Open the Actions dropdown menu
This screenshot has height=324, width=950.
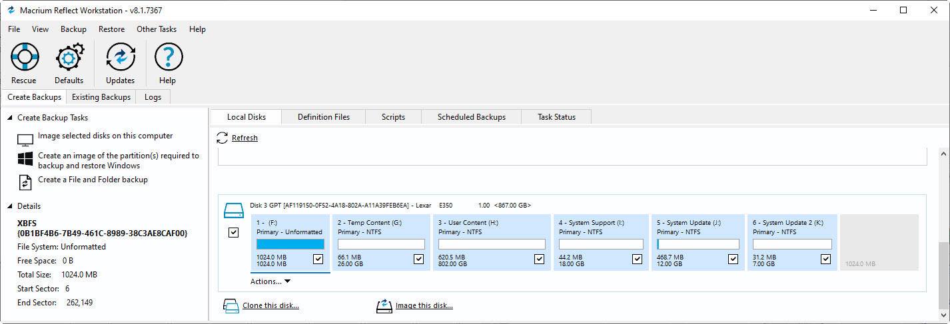(x=270, y=281)
